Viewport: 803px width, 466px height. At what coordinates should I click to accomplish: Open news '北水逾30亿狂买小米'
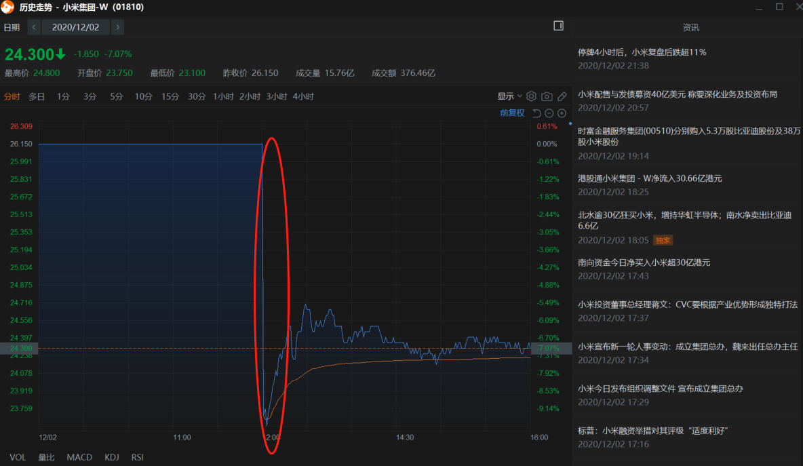[685, 220]
